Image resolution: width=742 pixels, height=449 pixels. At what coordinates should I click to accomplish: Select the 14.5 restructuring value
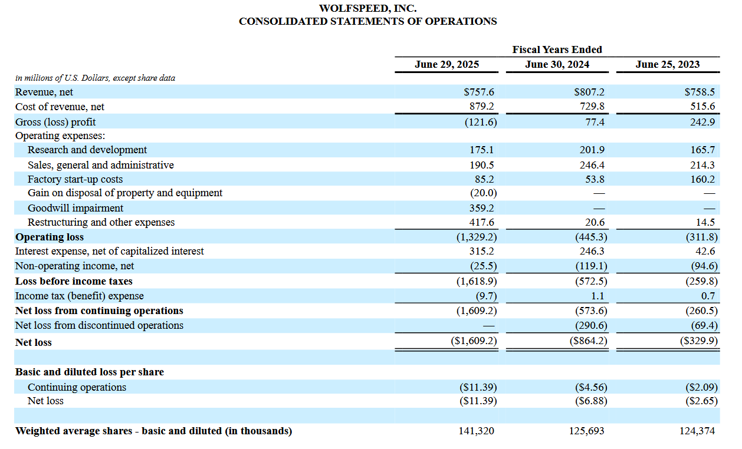[705, 223]
